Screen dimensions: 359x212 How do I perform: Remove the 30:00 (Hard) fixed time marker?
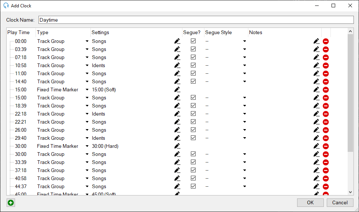click(326, 146)
